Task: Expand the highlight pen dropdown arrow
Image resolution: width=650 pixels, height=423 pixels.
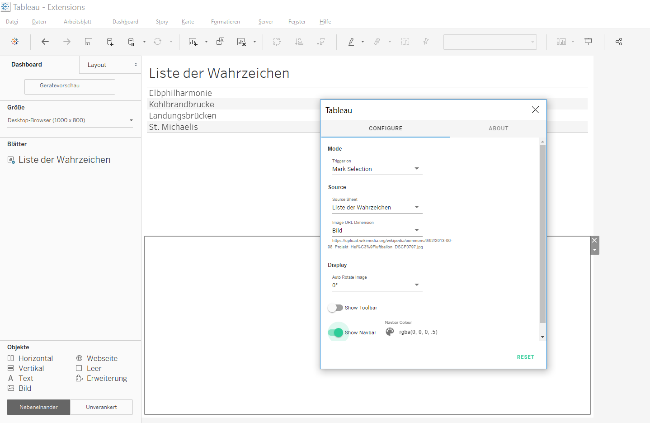Action: pyautogui.click(x=363, y=42)
